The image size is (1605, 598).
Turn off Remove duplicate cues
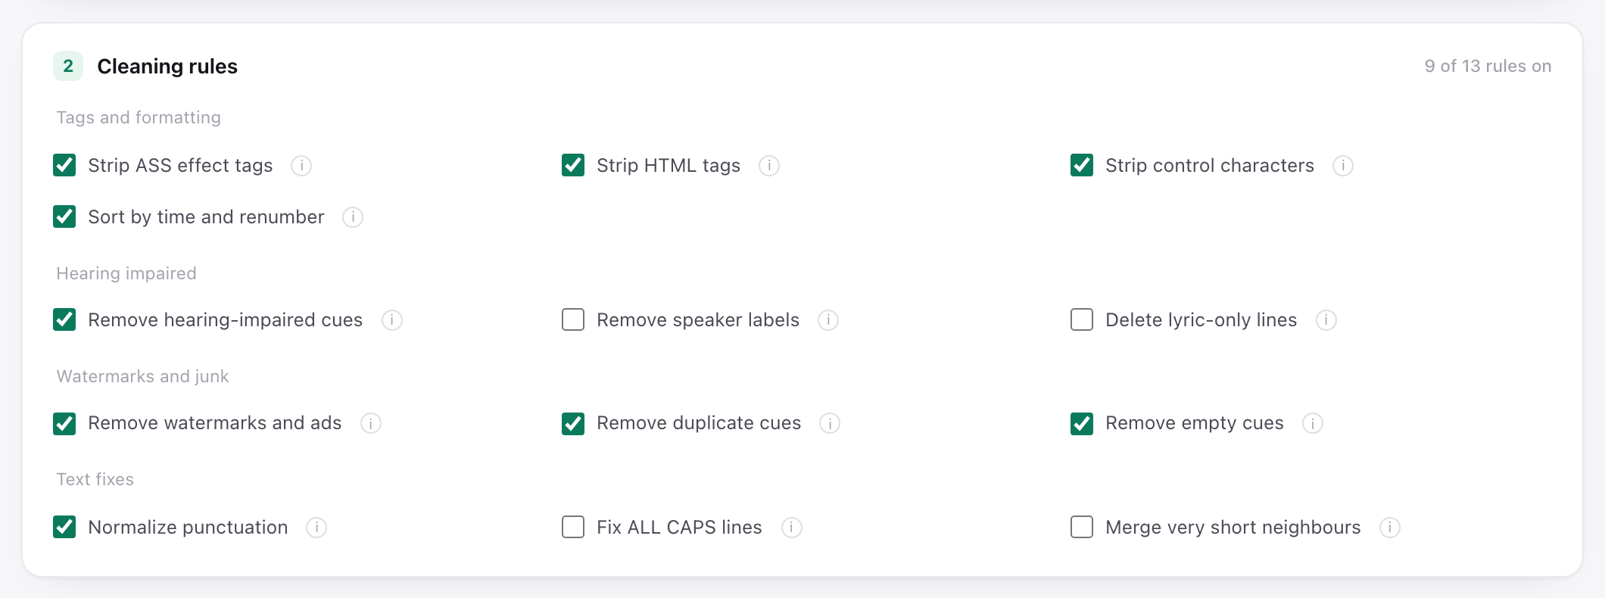(573, 424)
